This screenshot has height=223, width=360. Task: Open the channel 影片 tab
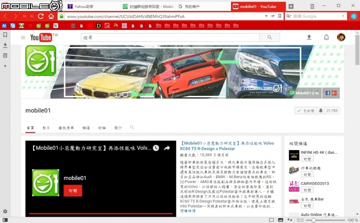click(x=46, y=128)
